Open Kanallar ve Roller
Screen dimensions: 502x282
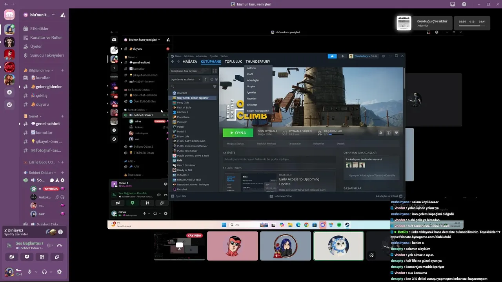click(44, 38)
